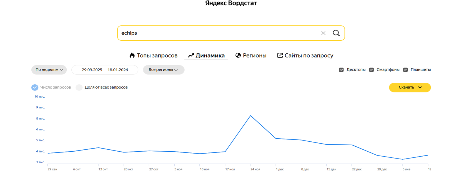Click the echips search input field

[217, 33]
